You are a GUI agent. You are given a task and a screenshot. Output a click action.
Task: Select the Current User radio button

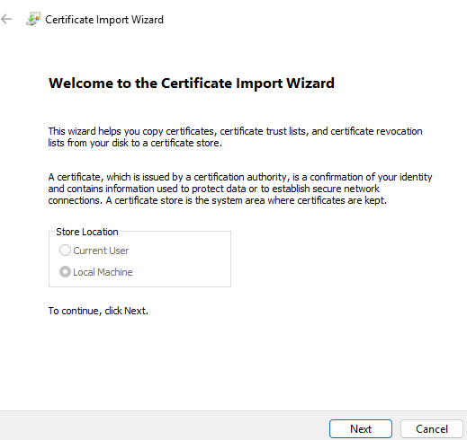pyautogui.click(x=65, y=251)
